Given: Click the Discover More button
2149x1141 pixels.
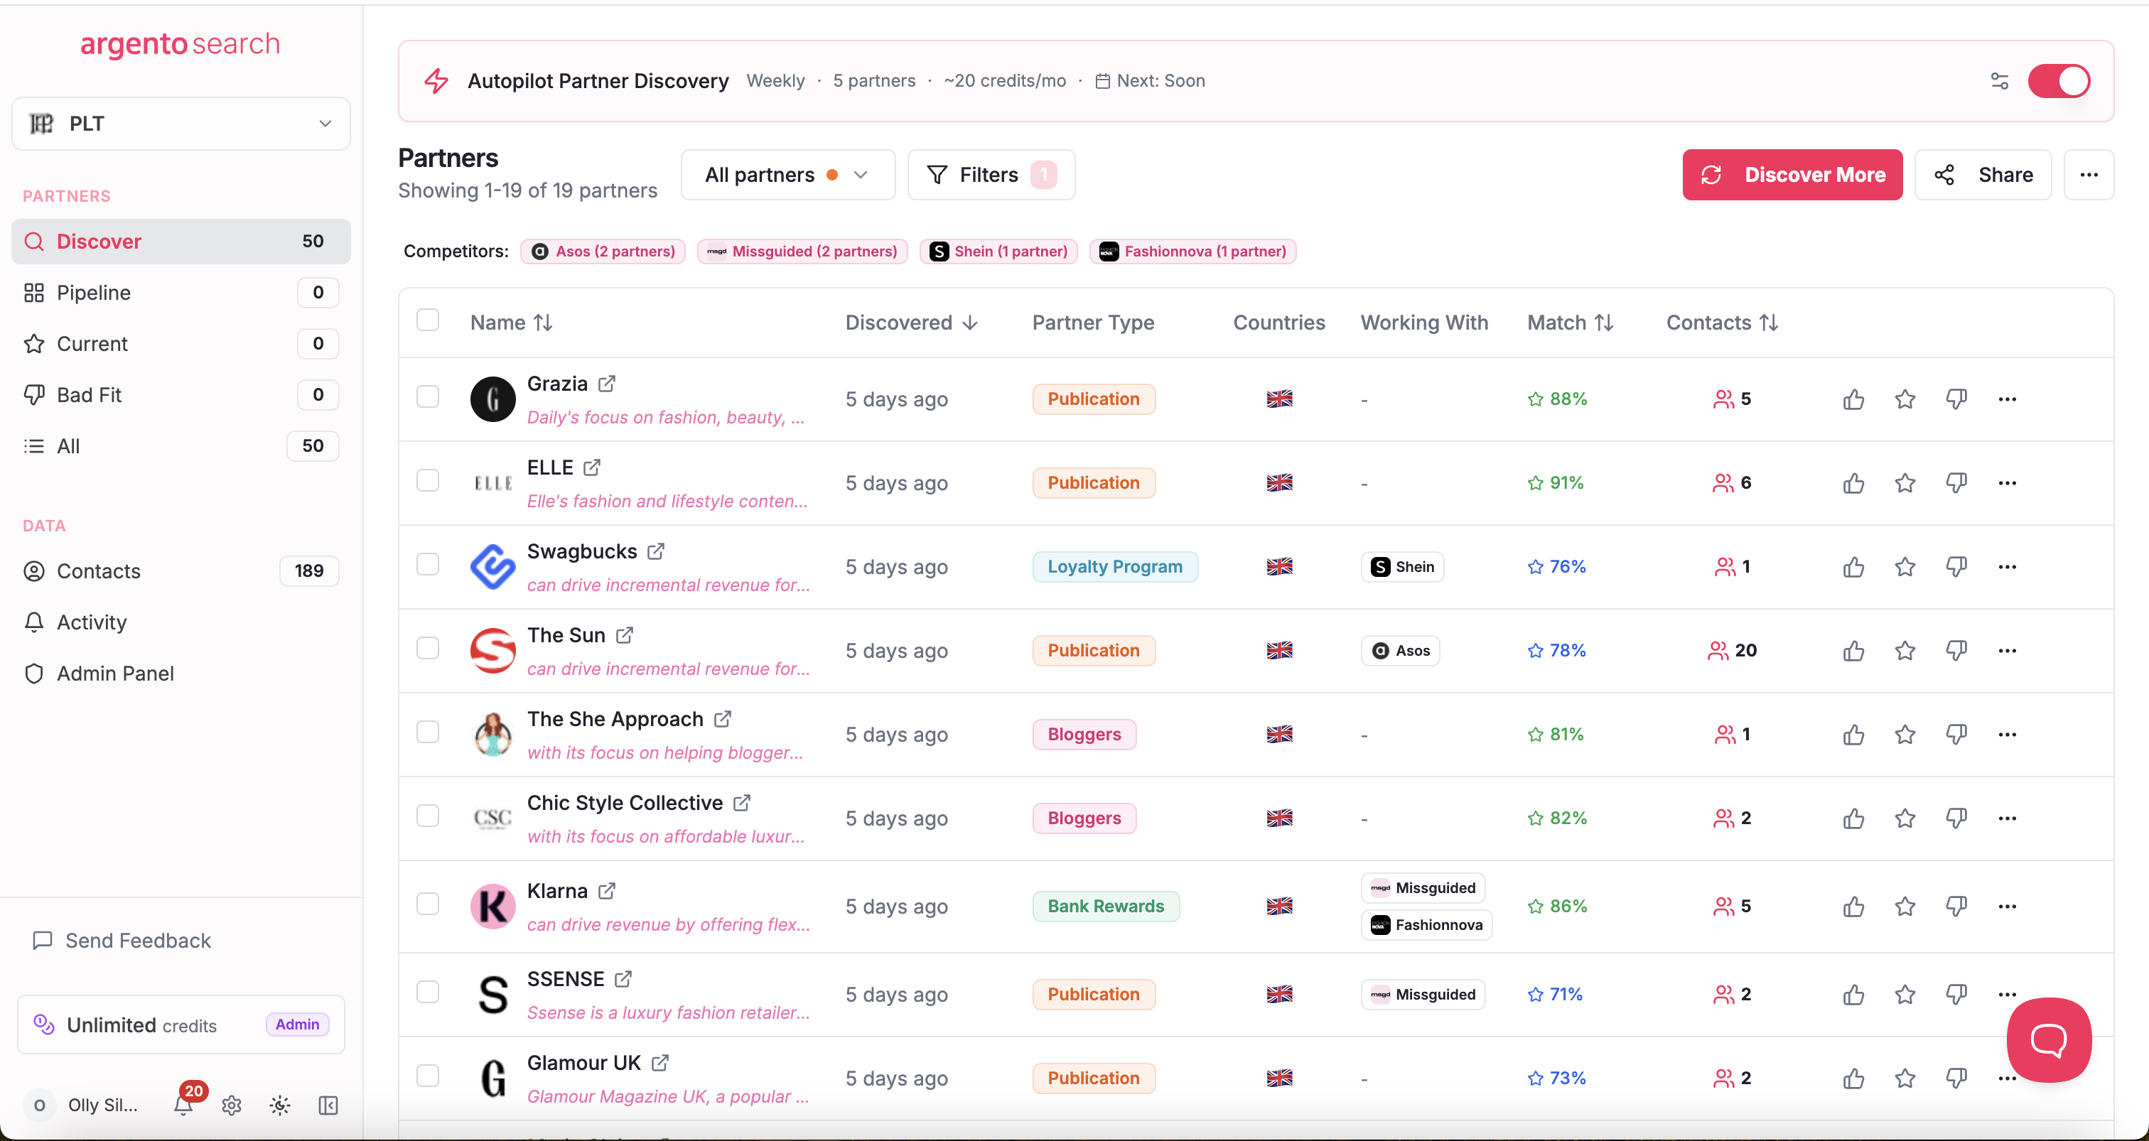Looking at the screenshot, I should [x=1792, y=174].
